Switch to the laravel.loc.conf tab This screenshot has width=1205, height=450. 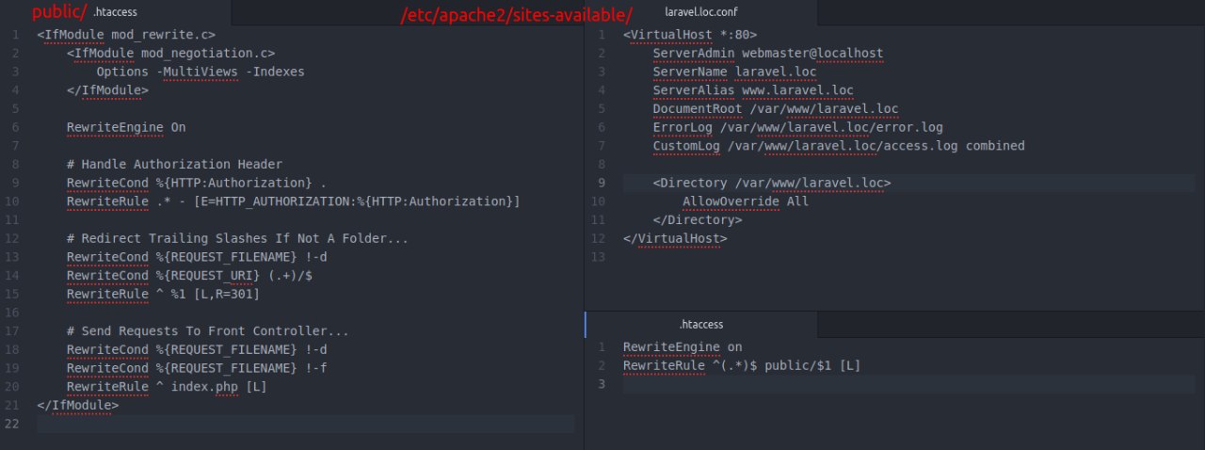(700, 12)
